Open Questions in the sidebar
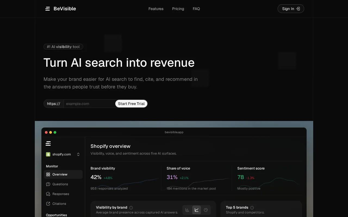Image resolution: width=348 pixels, height=217 pixels. click(x=63, y=184)
